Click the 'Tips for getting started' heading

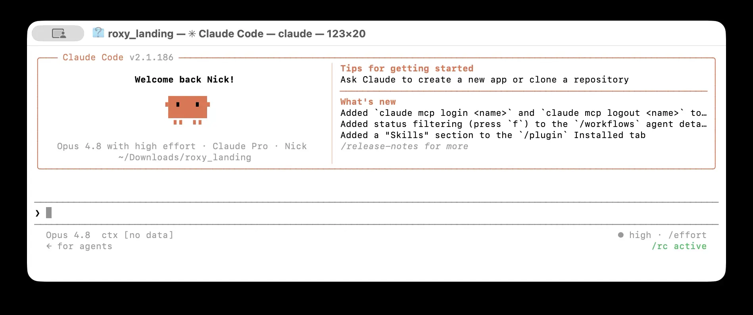(x=407, y=68)
